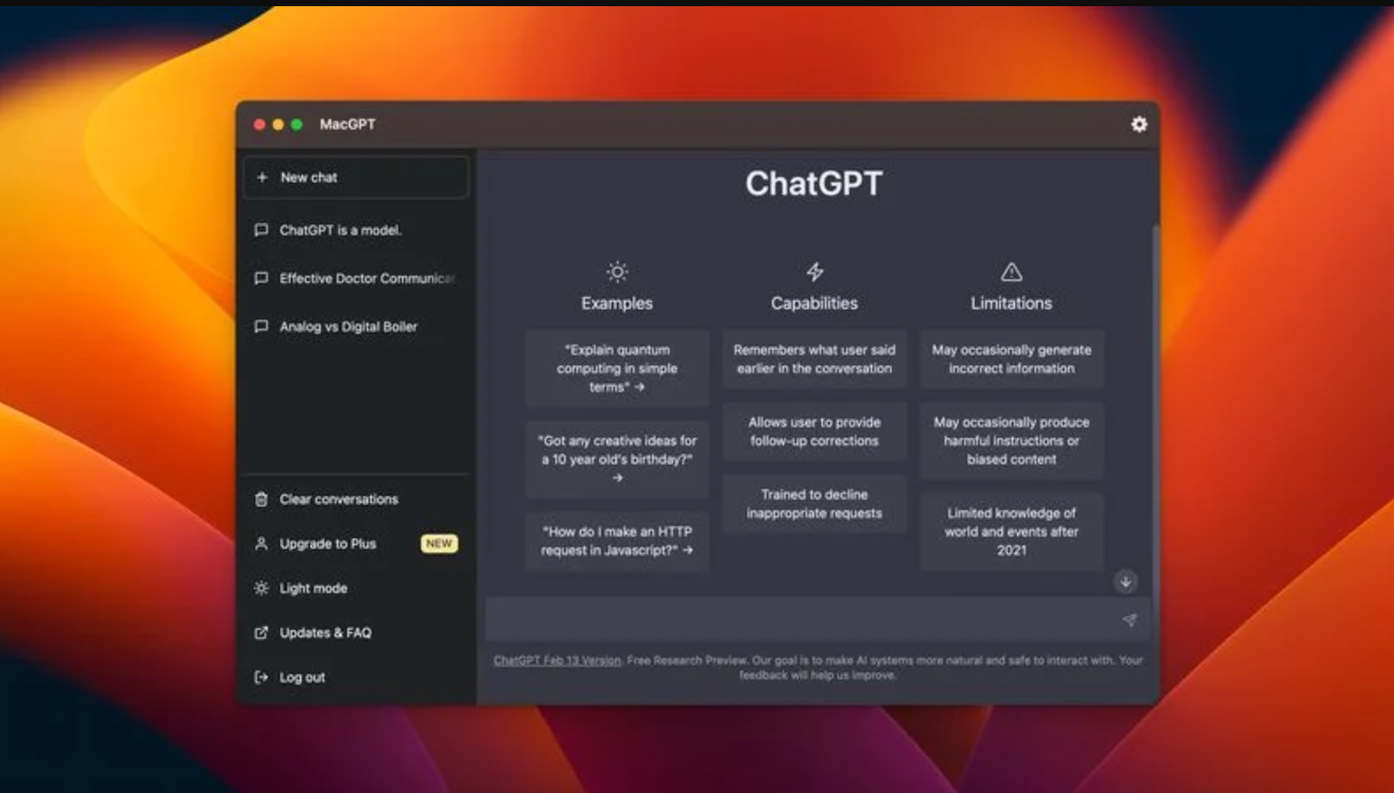This screenshot has width=1394, height=793.
Task: Click the person icon beside Upgrade to Plus
Action: pyautogui.click(x=261, y=544)
